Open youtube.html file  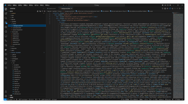click(x=16, y=44)
